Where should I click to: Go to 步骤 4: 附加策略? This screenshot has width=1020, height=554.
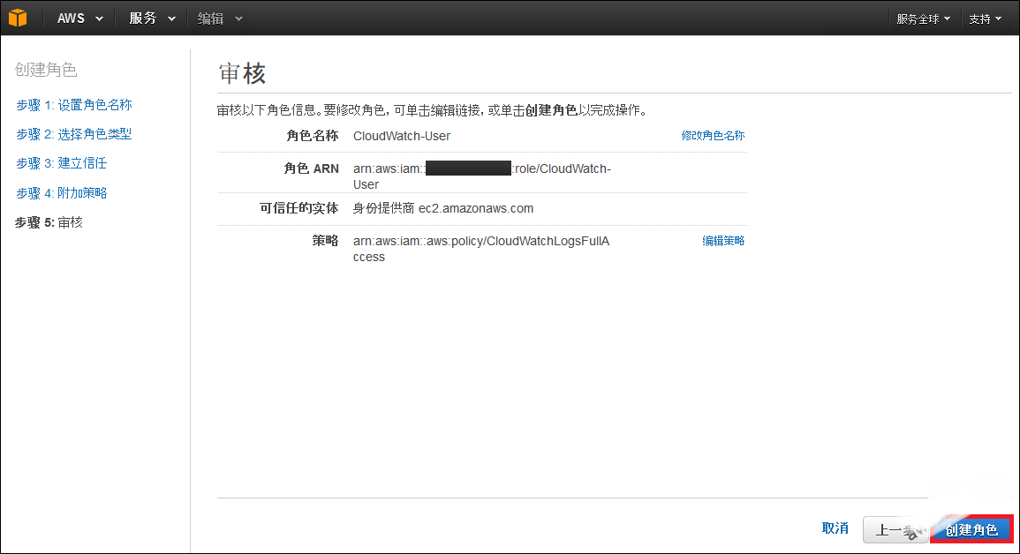click(x=61, y=193)
